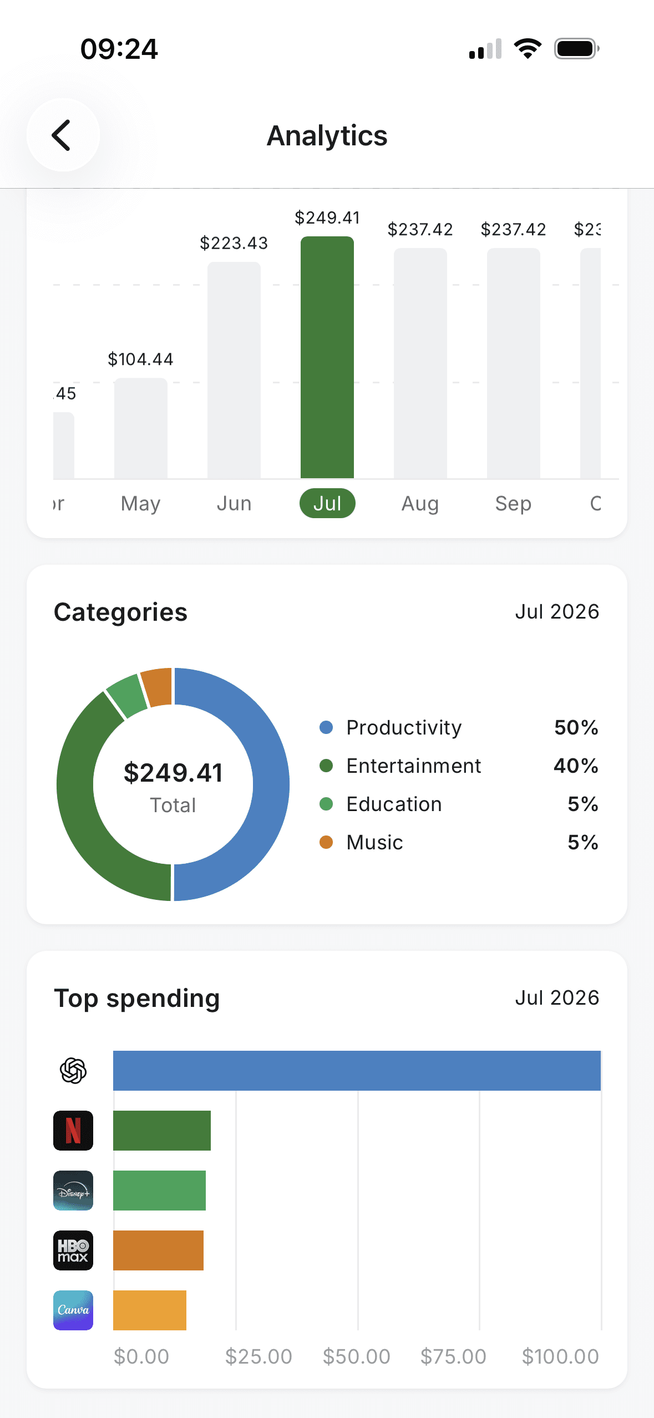
Task: Tap the HBO Max icon
Action: (73, 1250)
